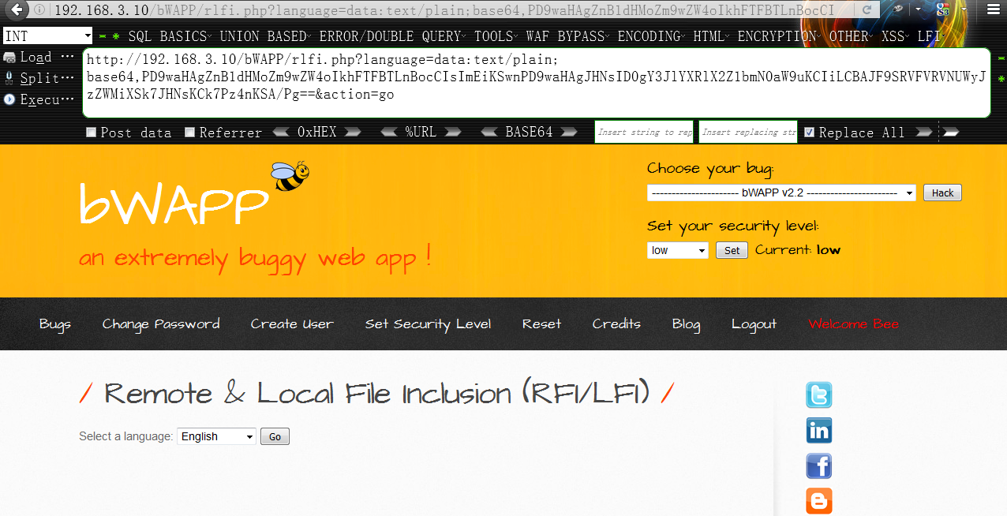Open the ENCRYPTION menu
This screenshot has height=516, width=1007.
(x=780, y=36)
